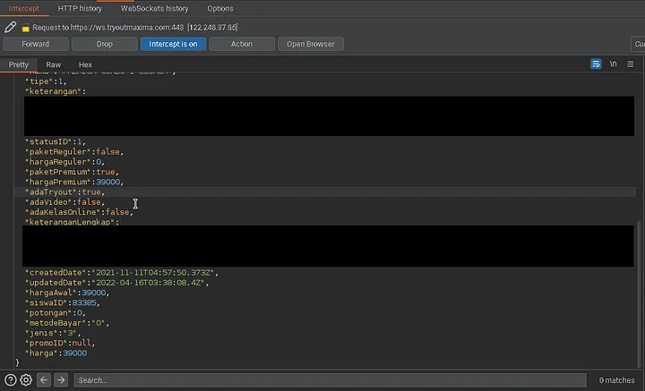This screenshot has height=391, width=645.
Task: Click the "promoID":null line
Action: (x=61, y=343)
